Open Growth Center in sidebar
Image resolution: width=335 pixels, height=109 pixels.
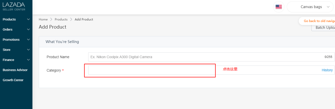point(13,80)
